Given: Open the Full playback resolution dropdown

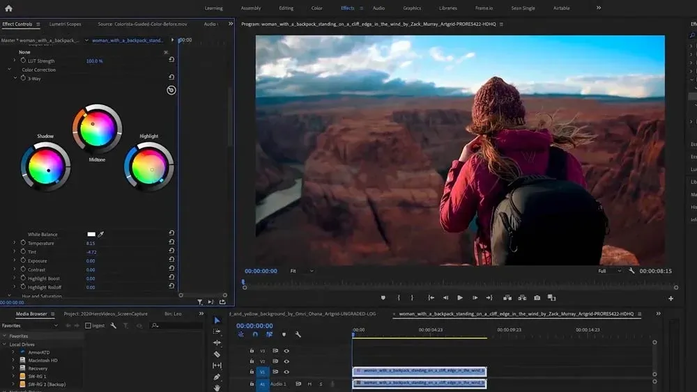Looking at the screenshot, I should click(609, 271).
